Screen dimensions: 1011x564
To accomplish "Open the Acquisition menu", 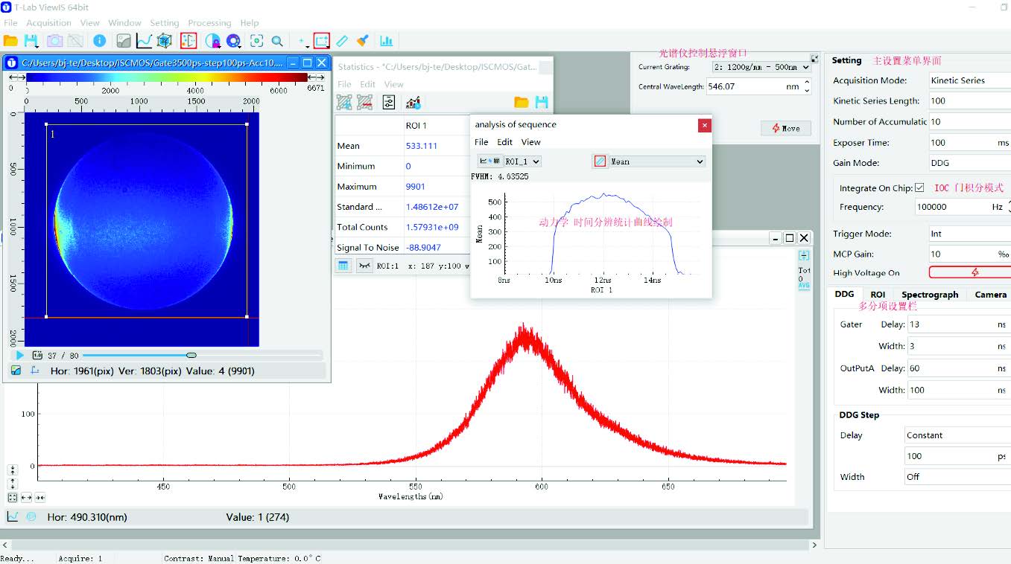I will [48, 23].
